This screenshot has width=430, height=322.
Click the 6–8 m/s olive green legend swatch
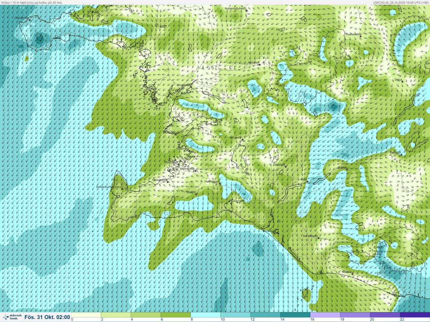pyautogui.click(x=176, y=315)
